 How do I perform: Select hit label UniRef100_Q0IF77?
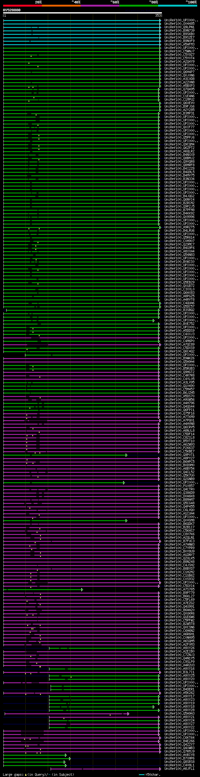click(x=179, y=127)
